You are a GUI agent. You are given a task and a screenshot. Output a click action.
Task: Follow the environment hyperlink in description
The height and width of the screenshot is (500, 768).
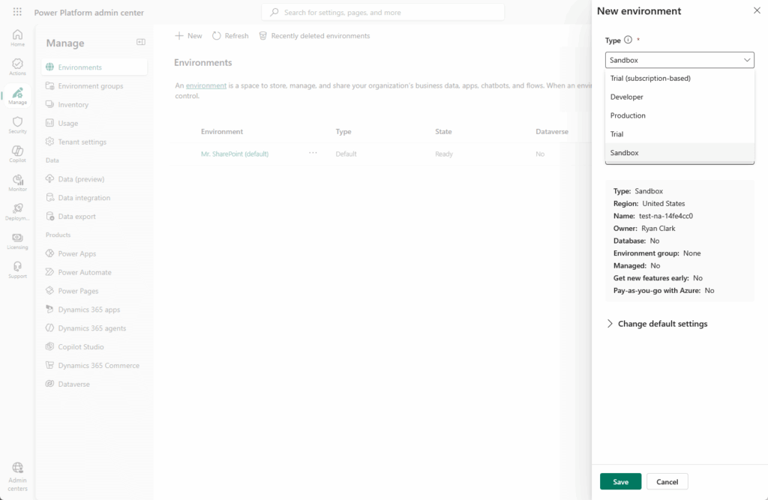click(206, 85)
